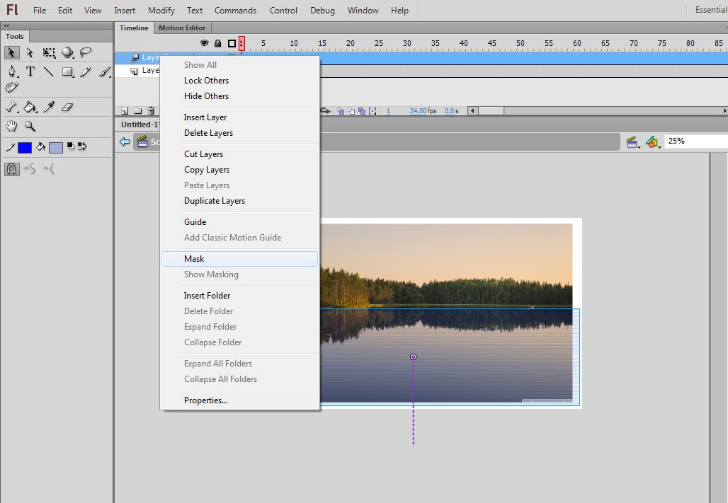This screenshot has height=503, width=728.
Task: Select the Brush tool
Action: click(105, 71)
